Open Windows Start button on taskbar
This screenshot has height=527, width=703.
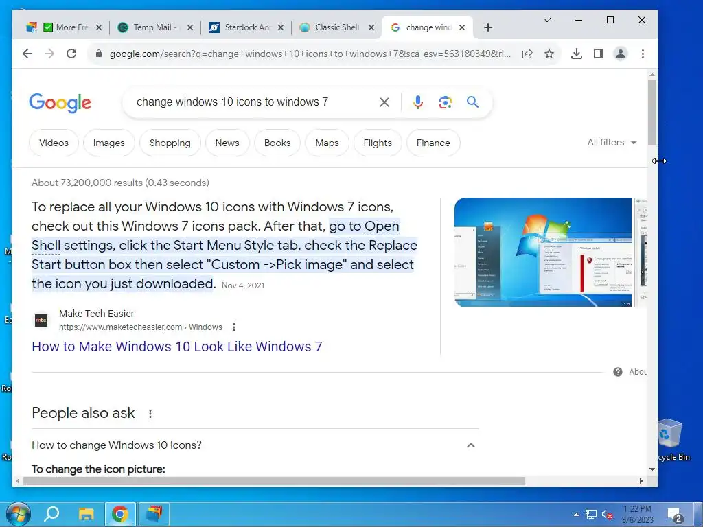19,513
